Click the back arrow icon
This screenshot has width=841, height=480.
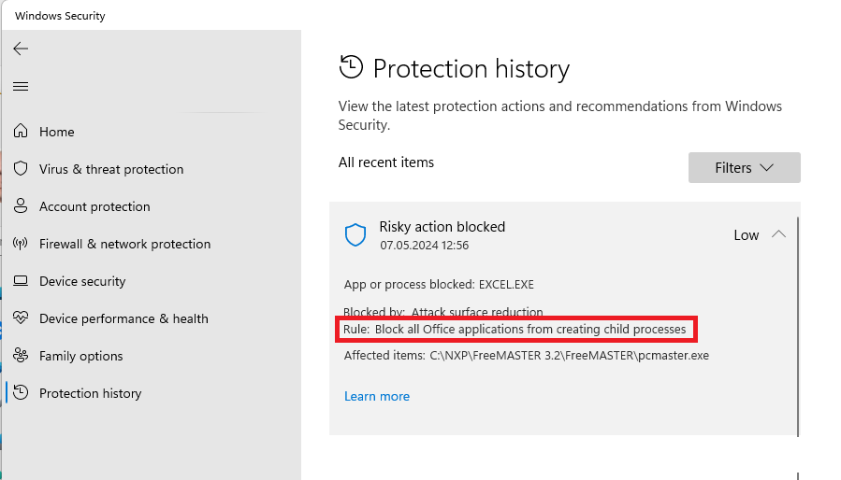[21, 49]
